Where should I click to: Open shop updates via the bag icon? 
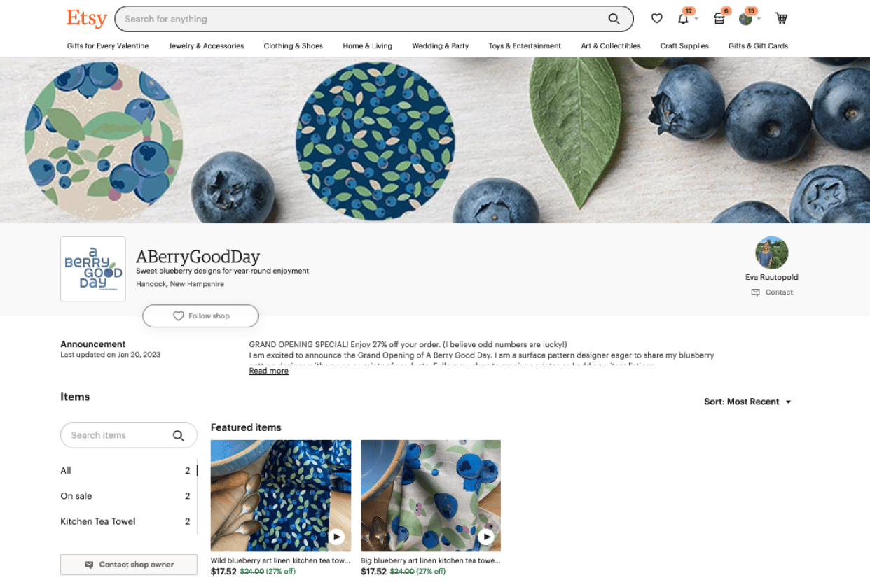click(719, 18)
